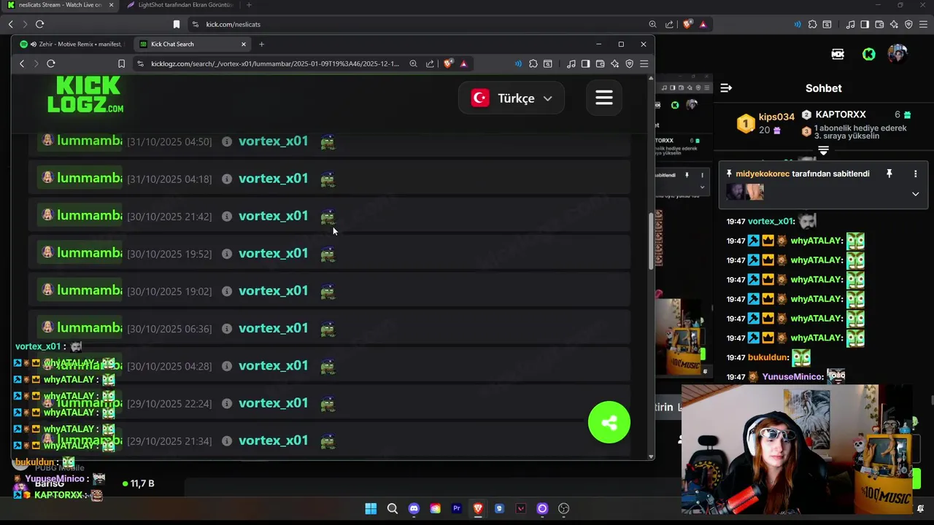The width and height of the screenshot is (934, 525).
Task: Open media control music note in Kicklogz window
Action: click(571, 63)
